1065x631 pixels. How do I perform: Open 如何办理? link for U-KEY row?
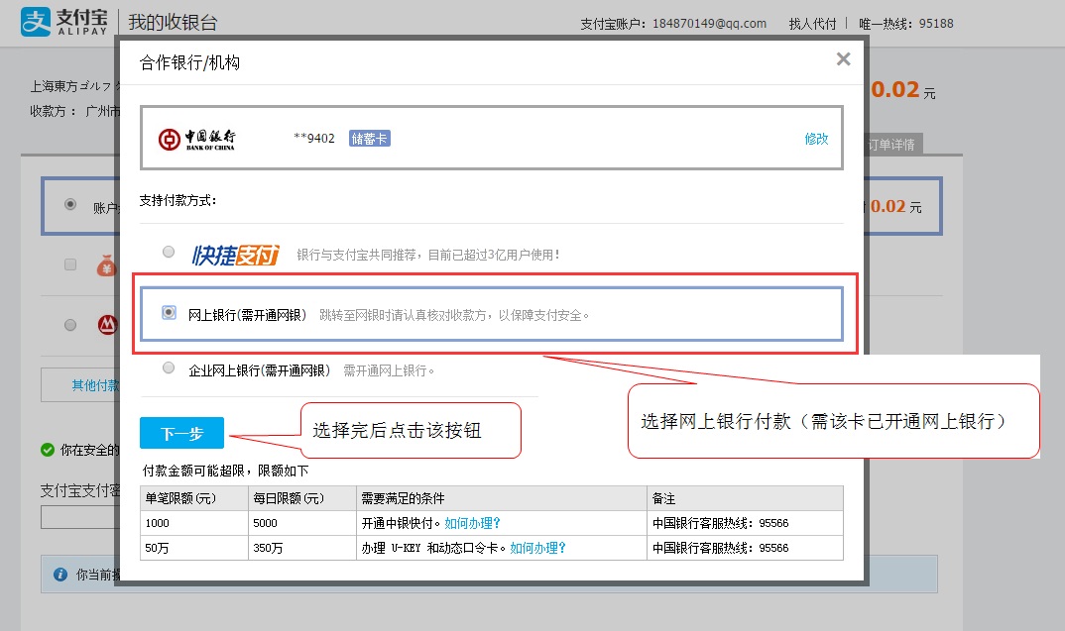pos(537,548)
